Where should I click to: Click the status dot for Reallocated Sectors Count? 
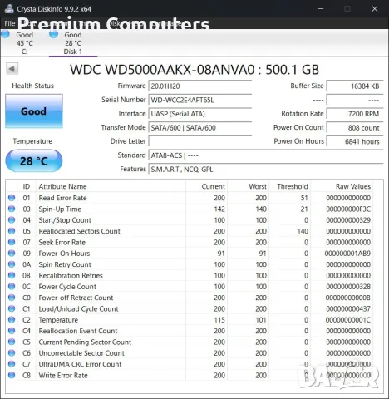[12, 231]
